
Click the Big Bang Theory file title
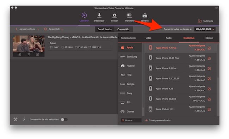coord(83,37)
